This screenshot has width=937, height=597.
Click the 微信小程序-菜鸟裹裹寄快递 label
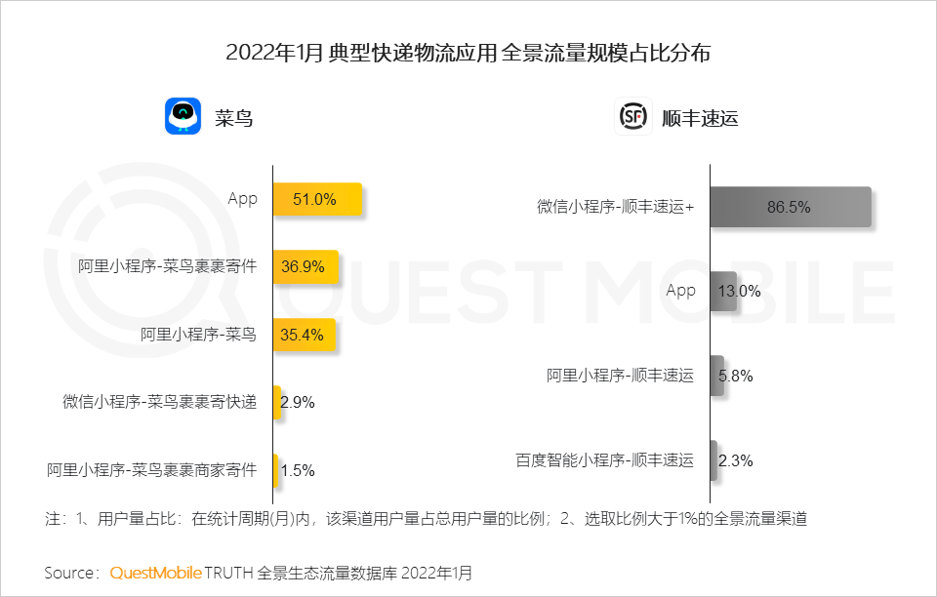pos(159,402)
